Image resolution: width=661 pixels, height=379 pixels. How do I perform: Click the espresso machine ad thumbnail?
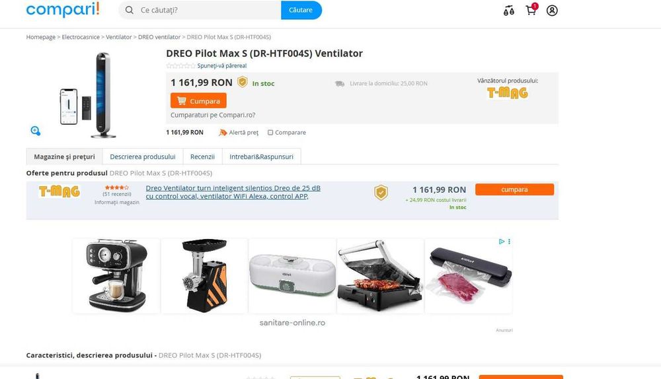click(x=117, y=275)
